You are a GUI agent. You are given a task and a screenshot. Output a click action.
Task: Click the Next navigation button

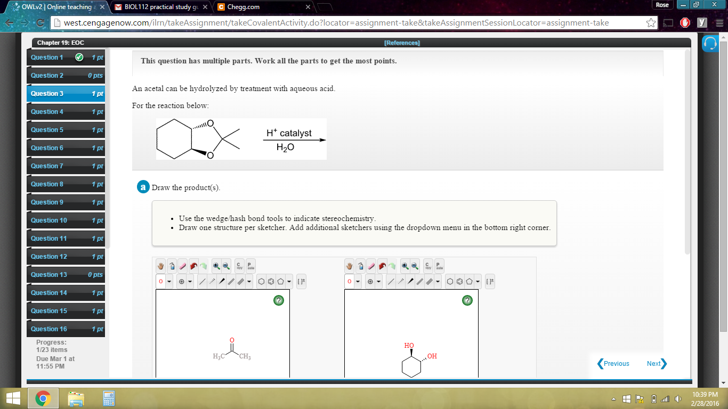656,364
